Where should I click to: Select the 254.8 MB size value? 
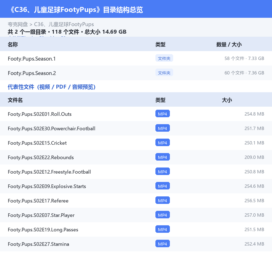click(254, 114)
